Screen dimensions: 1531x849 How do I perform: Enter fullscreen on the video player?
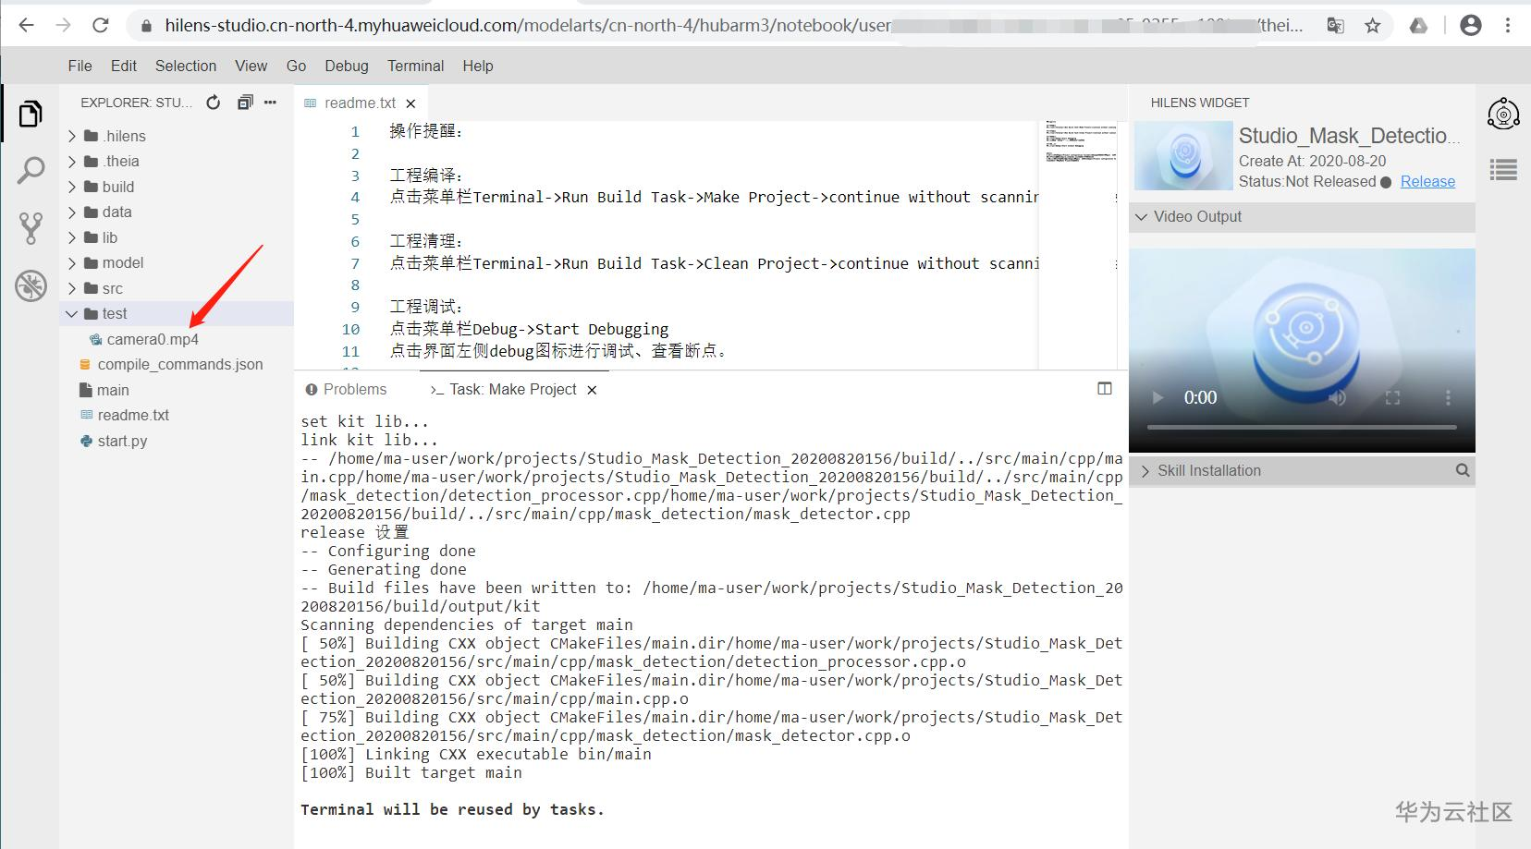coord(1392,397)
